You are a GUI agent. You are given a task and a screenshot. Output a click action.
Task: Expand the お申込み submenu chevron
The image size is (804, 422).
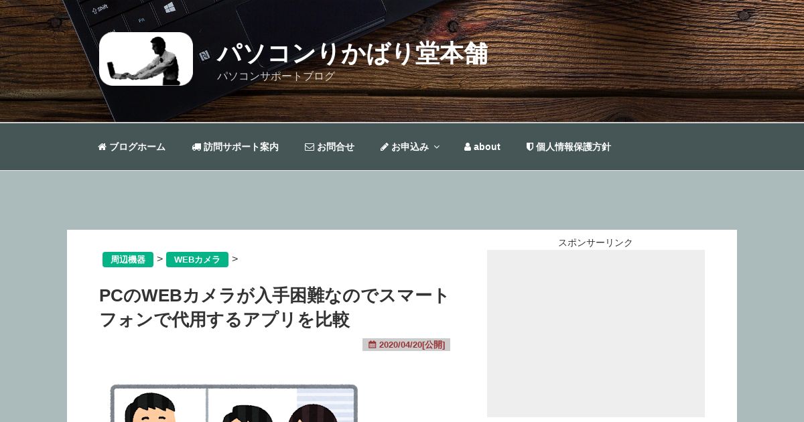[x=436, y=147]
